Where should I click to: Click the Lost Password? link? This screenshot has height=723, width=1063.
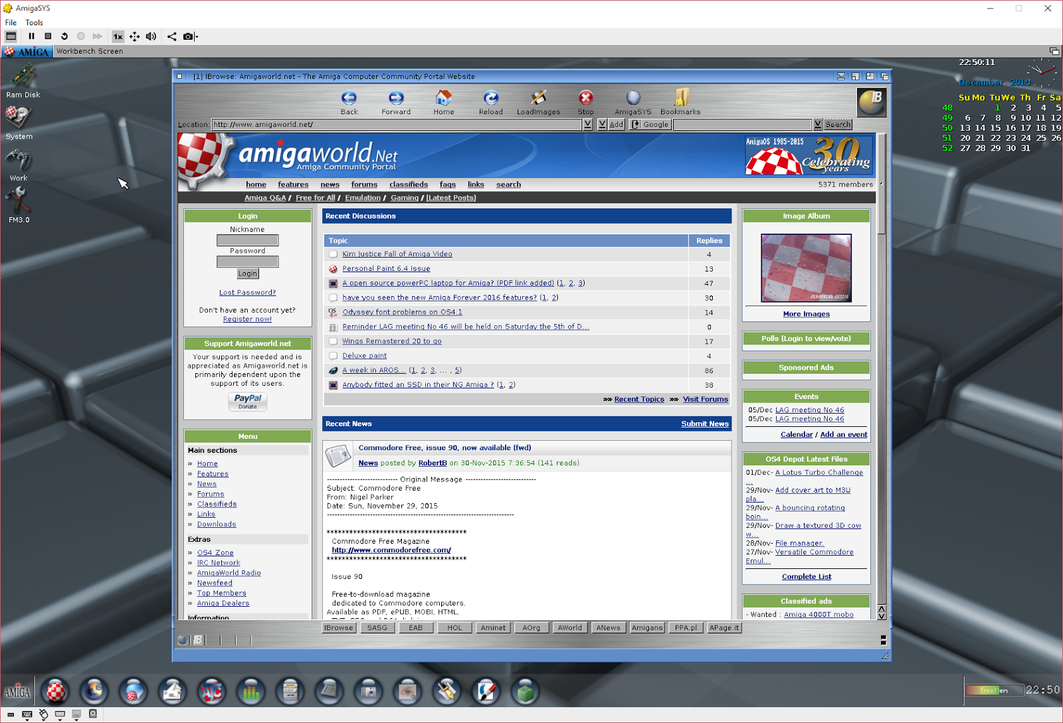point(247,293)
